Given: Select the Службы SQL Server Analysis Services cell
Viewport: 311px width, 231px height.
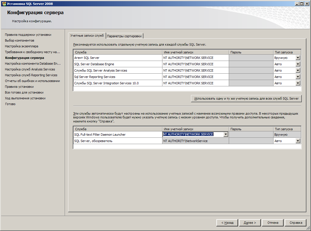Looking at the screenshot, I should coord(118,70).
